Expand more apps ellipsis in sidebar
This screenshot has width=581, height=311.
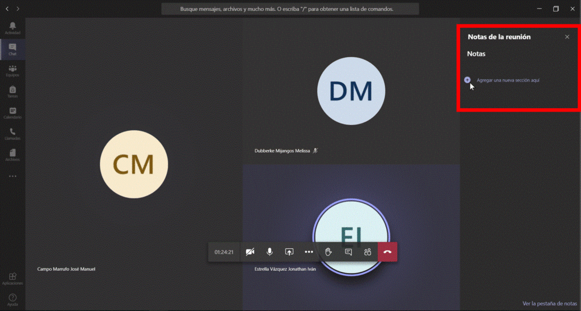tap(12, 176)
